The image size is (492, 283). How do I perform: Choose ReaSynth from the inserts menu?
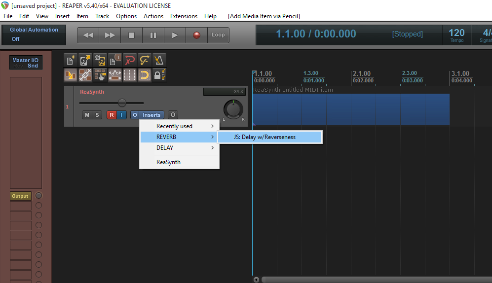(x=180, y=162)
